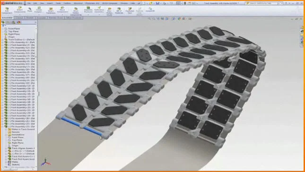The image size is (305, 172).
Task: Open the Edit menu
Action: [35, 3]
